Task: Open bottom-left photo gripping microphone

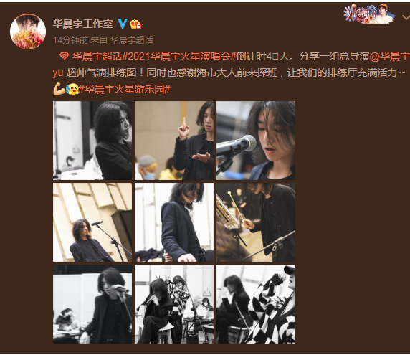Action: [92, 304]
